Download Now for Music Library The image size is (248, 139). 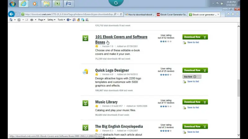[192, 102]
